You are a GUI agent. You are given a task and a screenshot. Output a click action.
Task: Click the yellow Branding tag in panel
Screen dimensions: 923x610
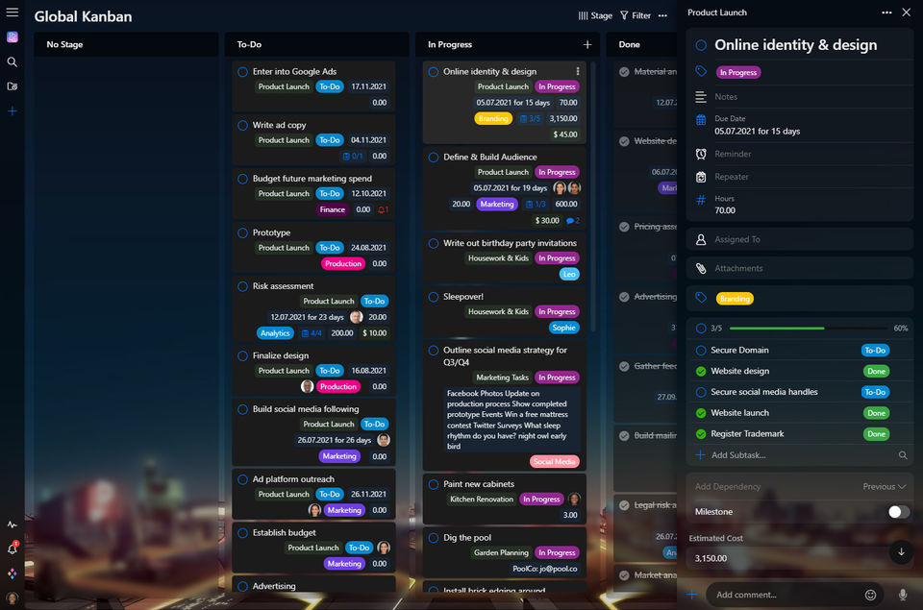tap(735, 299)
